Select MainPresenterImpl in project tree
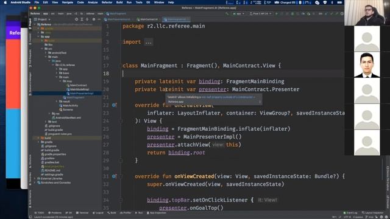Screen dimensions: 390x219 [x=80, y=93]
